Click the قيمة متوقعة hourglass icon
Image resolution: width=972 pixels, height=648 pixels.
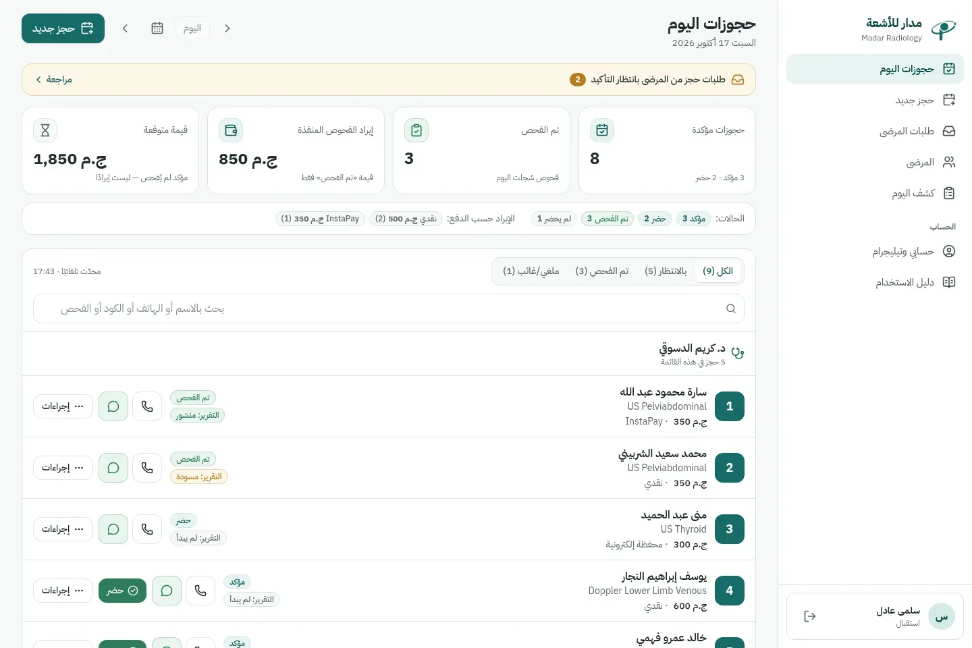coord(45,130)
